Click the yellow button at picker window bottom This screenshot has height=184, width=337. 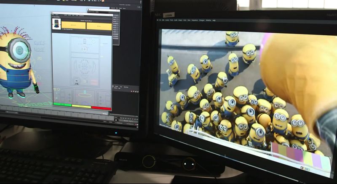click(81, 106)
